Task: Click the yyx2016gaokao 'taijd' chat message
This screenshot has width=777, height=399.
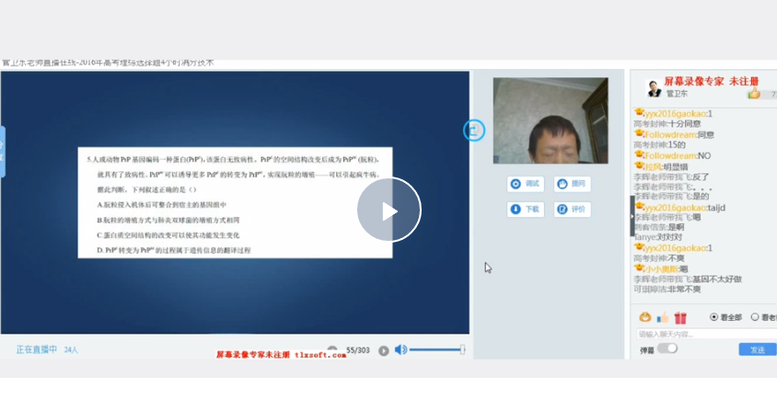Action: tap(679, 208)
